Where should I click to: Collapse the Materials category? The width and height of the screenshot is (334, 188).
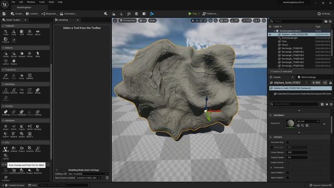[x=271, y=115]
